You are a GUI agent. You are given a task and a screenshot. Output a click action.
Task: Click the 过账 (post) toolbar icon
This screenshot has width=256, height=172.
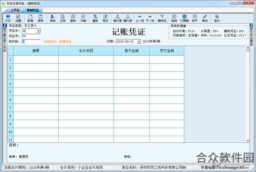point(63,18)
